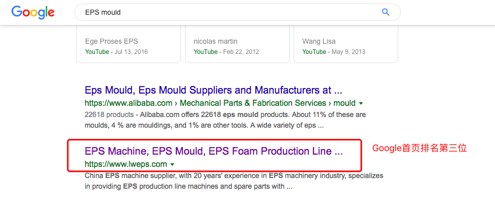Expand the dropdown arrow beside lweps.com

(x=172, y=164)
